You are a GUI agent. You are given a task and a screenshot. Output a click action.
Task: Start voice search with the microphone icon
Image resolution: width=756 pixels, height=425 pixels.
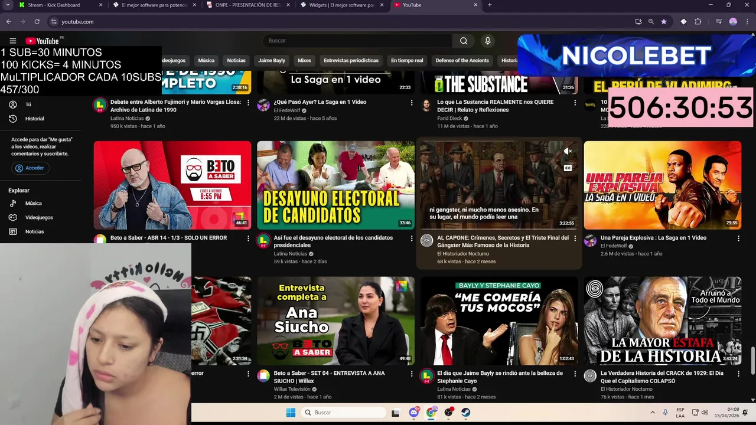[x=487, y=41]
